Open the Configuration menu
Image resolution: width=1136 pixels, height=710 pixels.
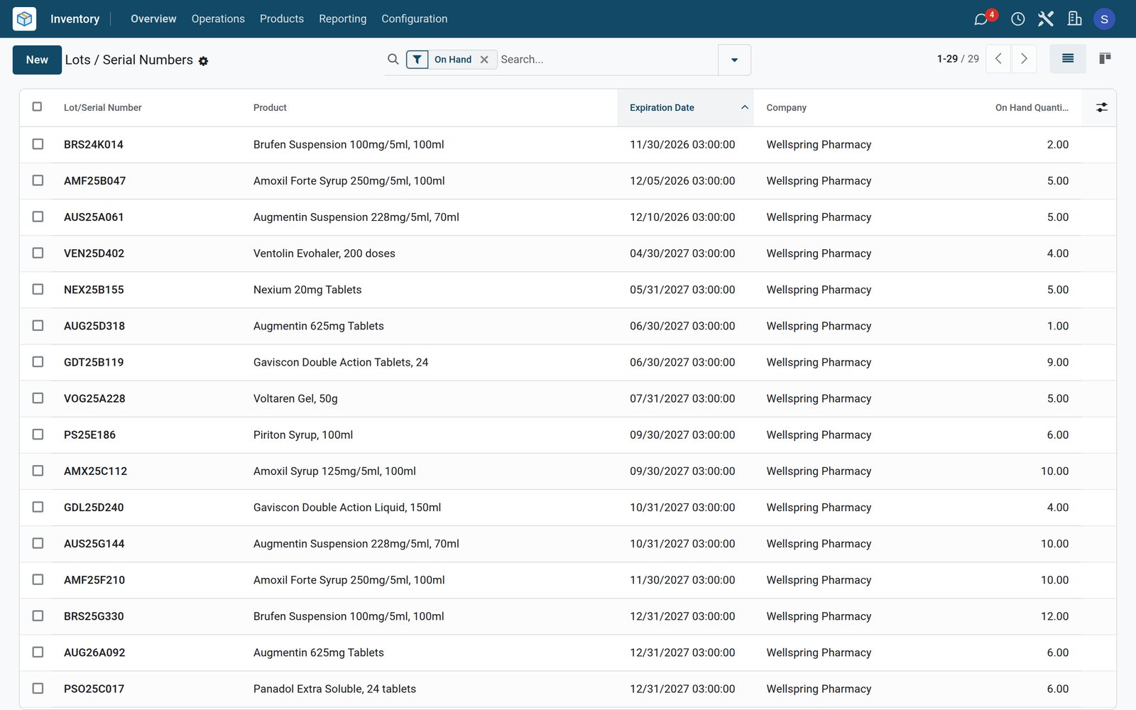(415, 19)
